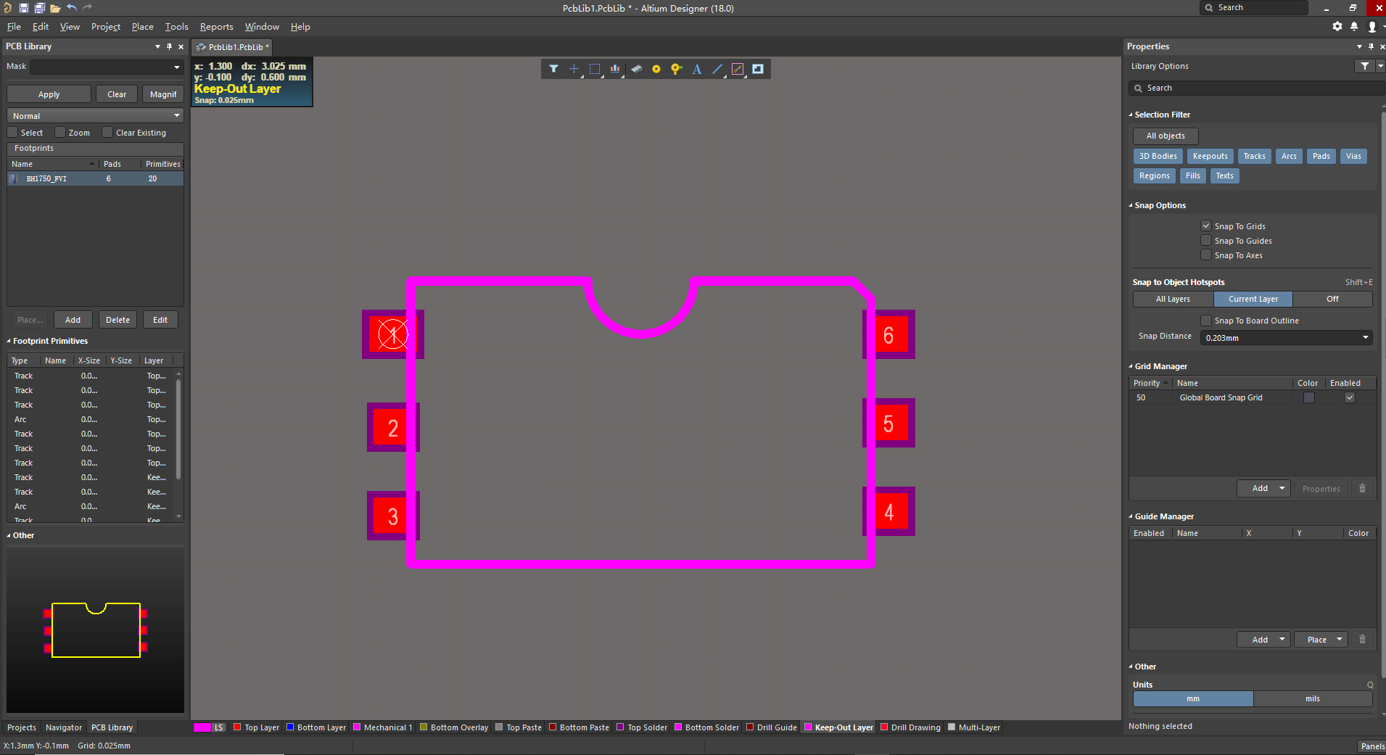This screenshot has height=755, width=1386.
Task: Open the Mask dropdown
Action: [177, 67]
